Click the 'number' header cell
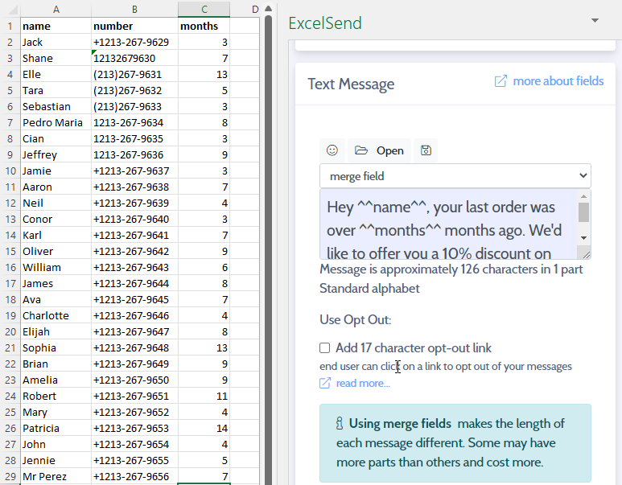The image size is (622, 485). (135, 27)
